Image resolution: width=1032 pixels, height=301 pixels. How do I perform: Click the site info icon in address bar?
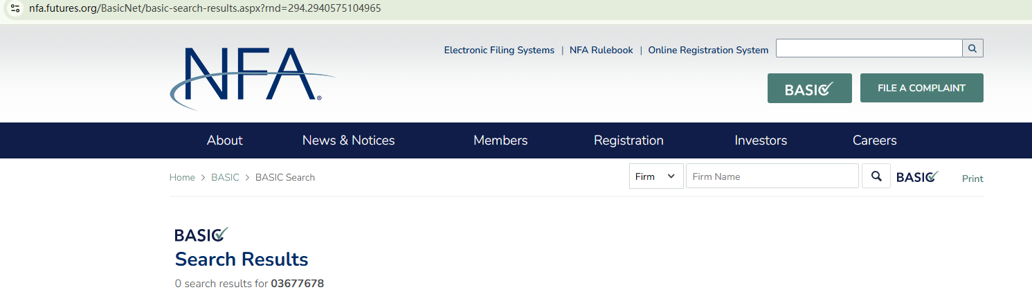pos(15,9)
